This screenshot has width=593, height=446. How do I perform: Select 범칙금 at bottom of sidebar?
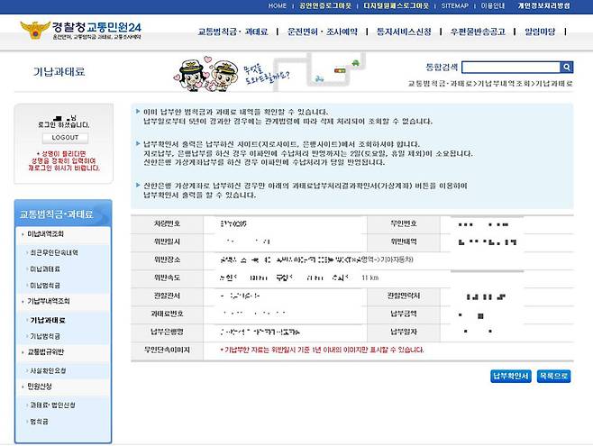click(39, 422)
